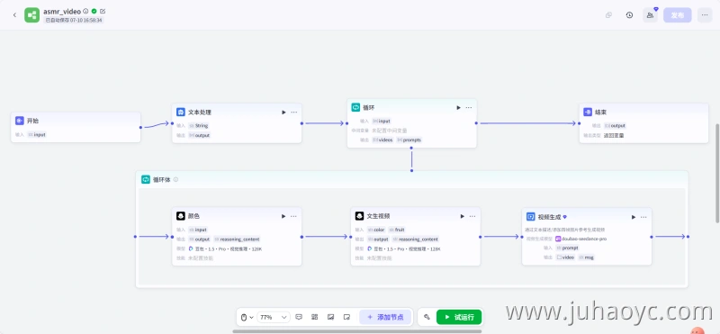The height and width of the screenshot is (334, 720).
Task: Click the output tag in 文本处理 node
Action: click(x=199, y=136)
